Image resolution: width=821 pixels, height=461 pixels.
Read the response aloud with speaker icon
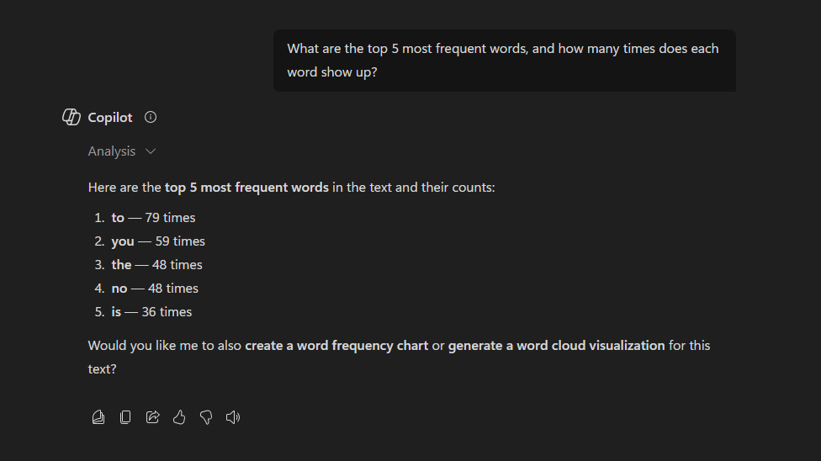coord(233,417)
